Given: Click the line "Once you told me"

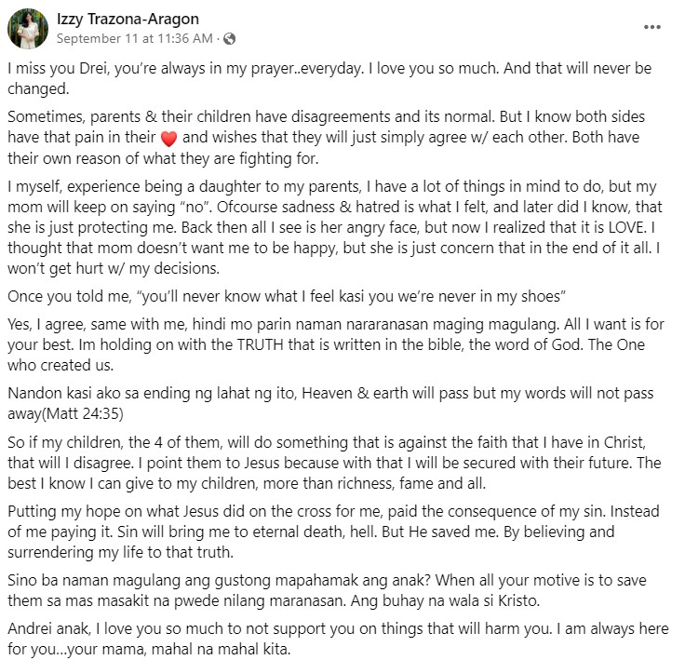Looking at the screenshot, I should 286,296.
